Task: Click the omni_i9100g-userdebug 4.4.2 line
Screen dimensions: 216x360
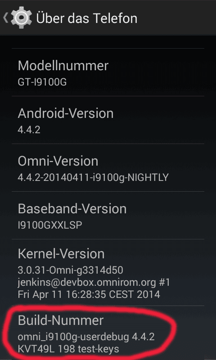Action: (86, 337)
